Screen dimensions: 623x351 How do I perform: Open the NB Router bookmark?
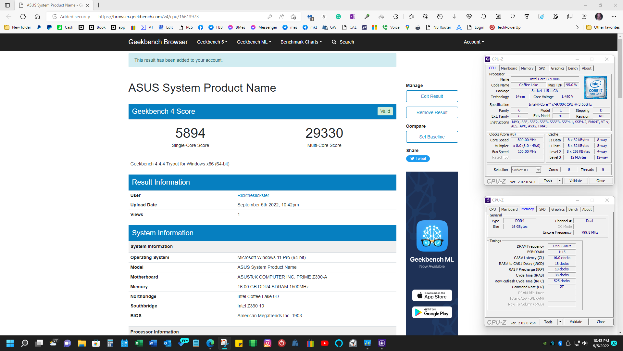(438, 27)
